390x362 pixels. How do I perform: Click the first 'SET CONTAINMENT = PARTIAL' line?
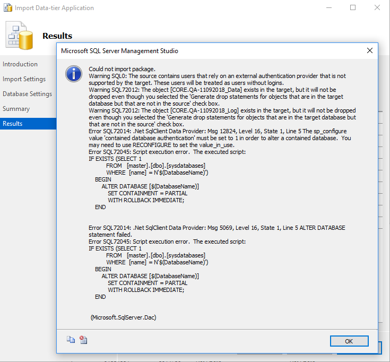point(148,193)
